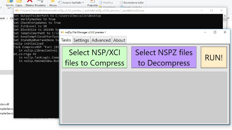The image size is (232, 130).
Task: Click the empty task list area
Action: [144, 97]
